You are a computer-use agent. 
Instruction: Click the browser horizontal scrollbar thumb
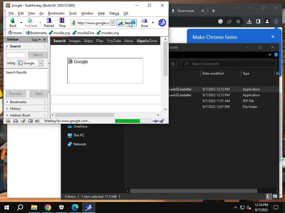coord(85,115)
